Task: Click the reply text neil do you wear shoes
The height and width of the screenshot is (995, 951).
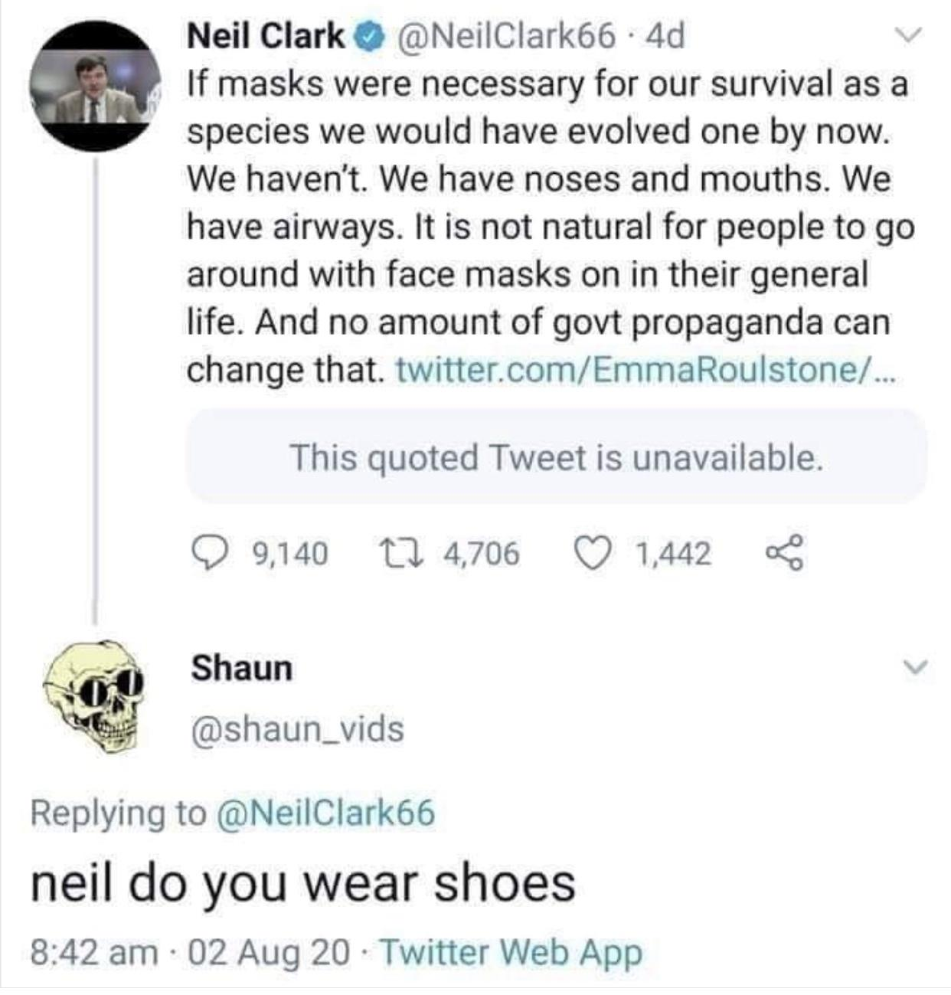Action: click(303, 882)
